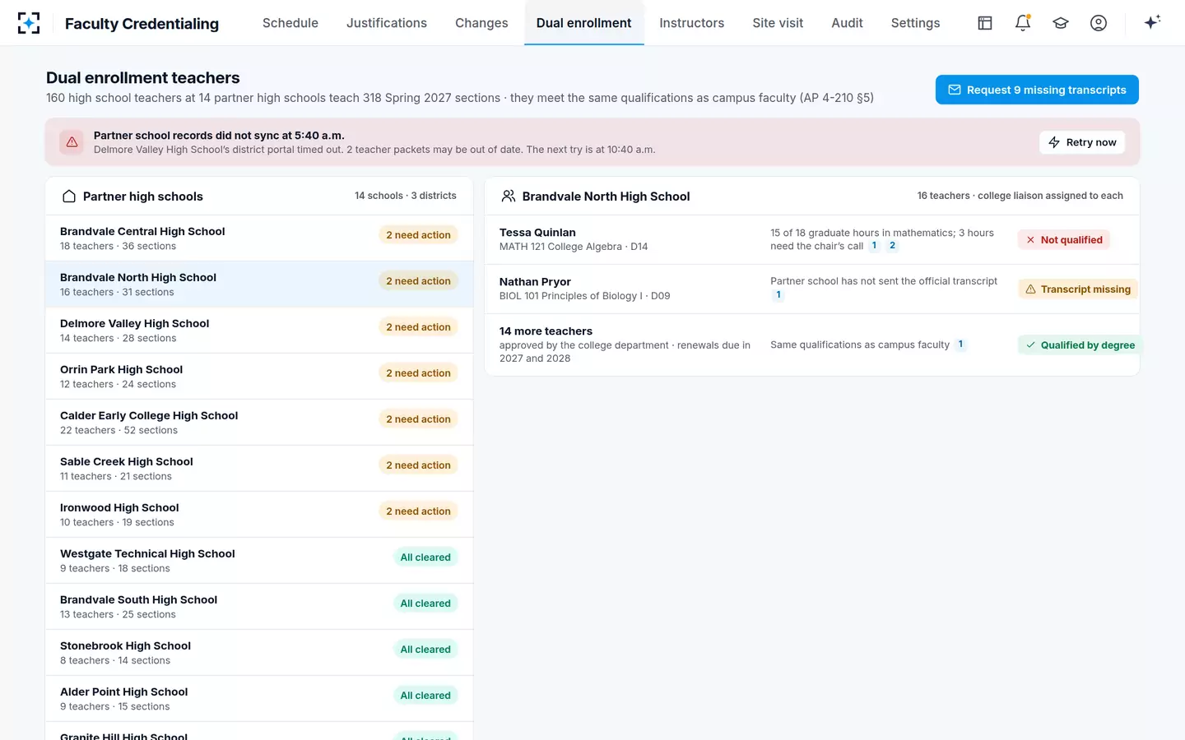Click the graduation cap icon

(1061, 23)
